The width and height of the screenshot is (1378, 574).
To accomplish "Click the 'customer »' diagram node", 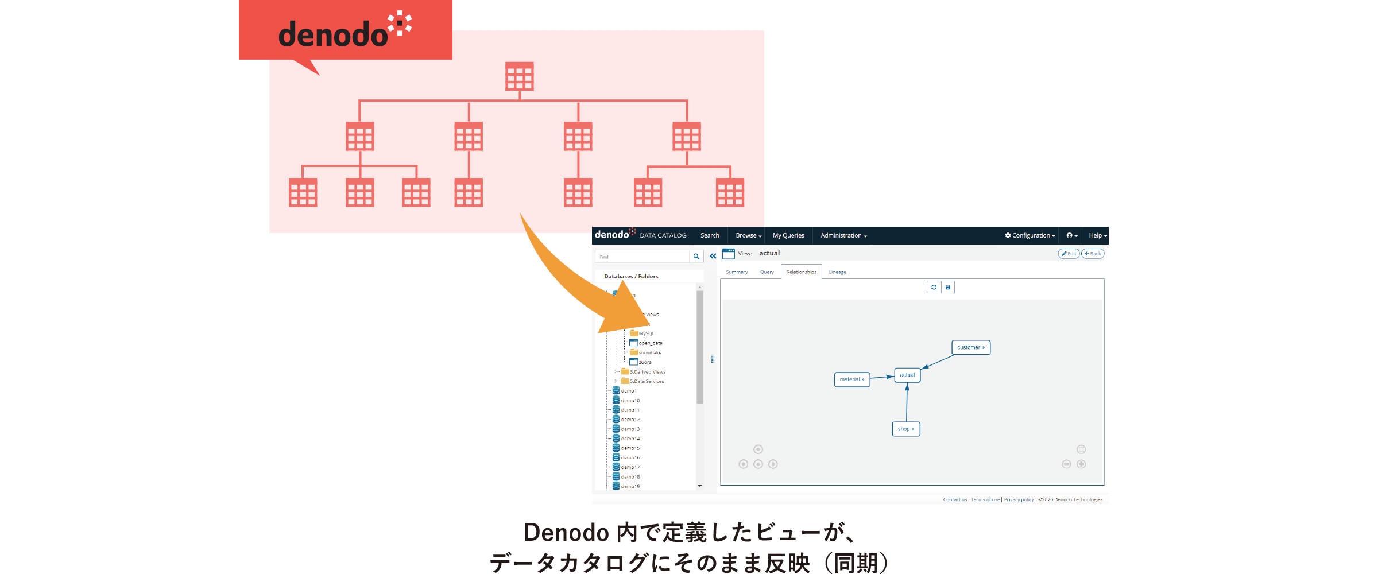I will click(971, 347).
